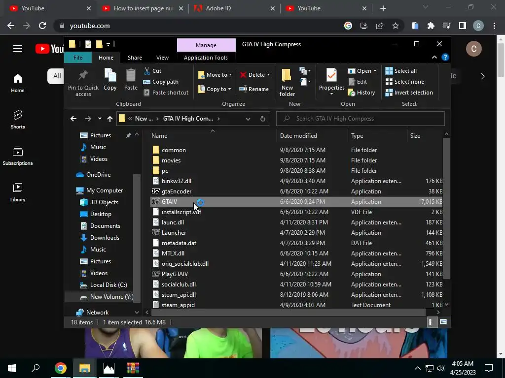Image resolution: width=505 pixels, height=378 pixels.
Task: Click Pin to Quick access
Action: [x=83, y=83]
